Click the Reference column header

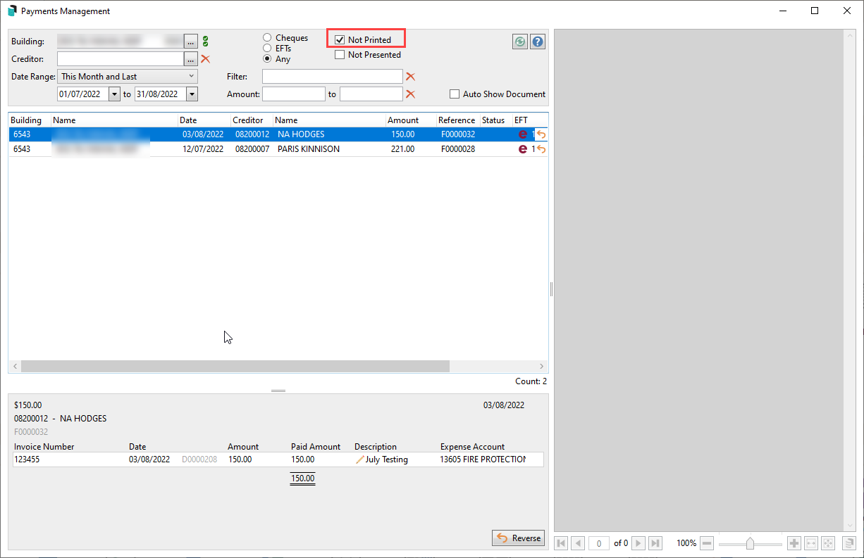[457, 120]
